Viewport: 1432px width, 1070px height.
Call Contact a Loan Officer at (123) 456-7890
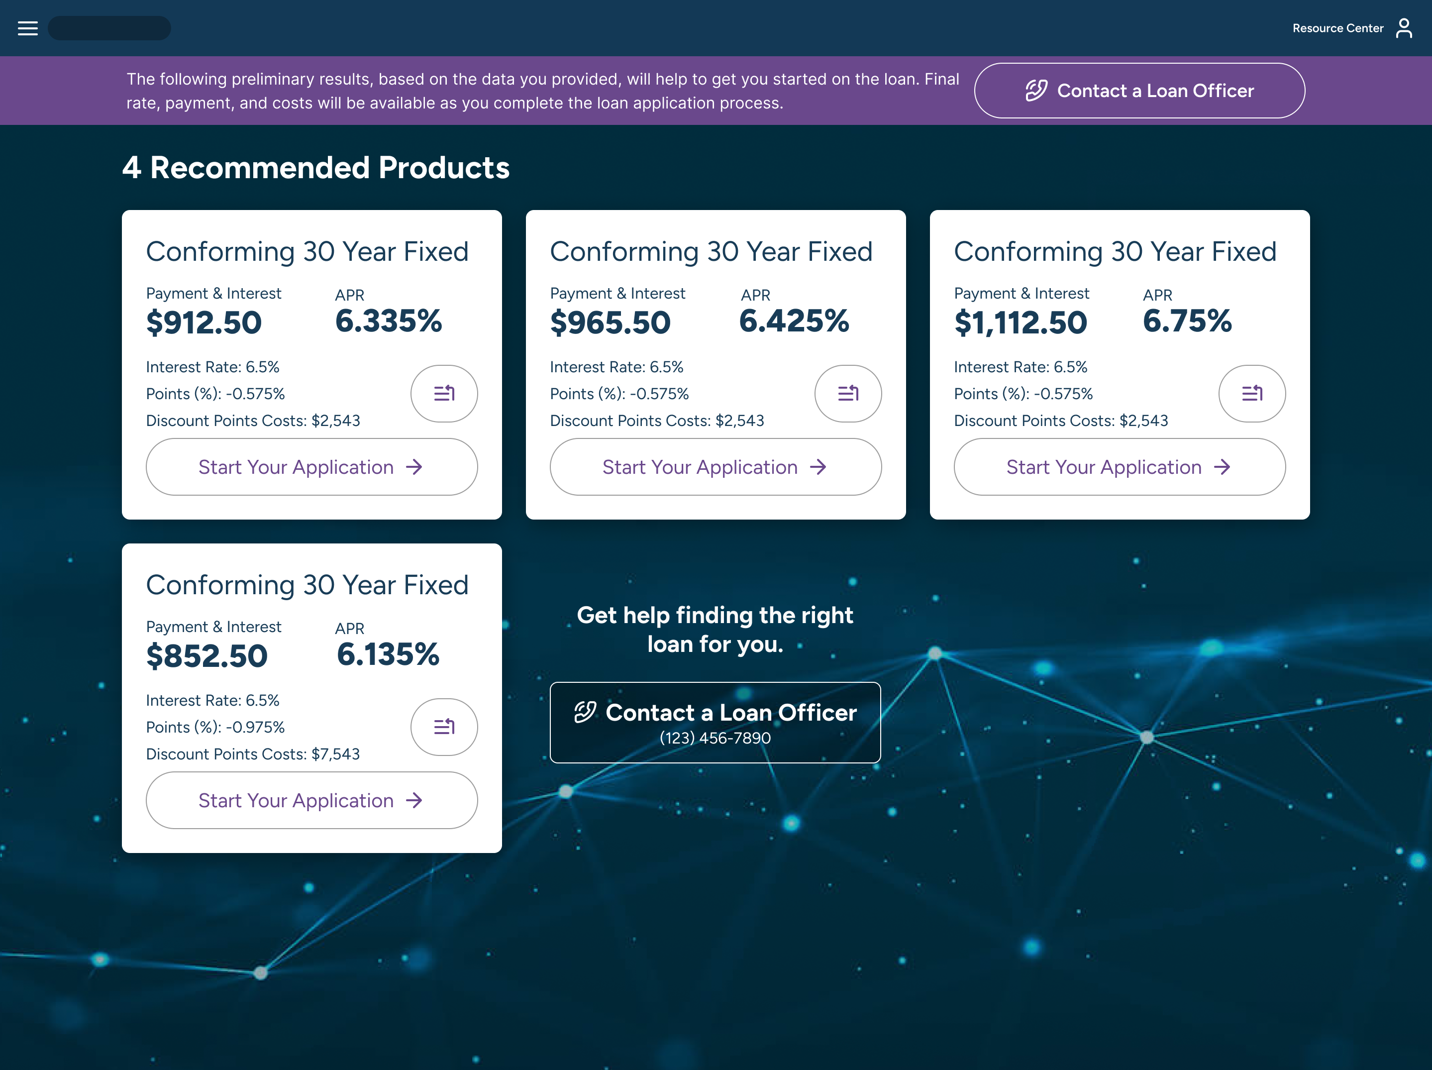coord(715,722)
